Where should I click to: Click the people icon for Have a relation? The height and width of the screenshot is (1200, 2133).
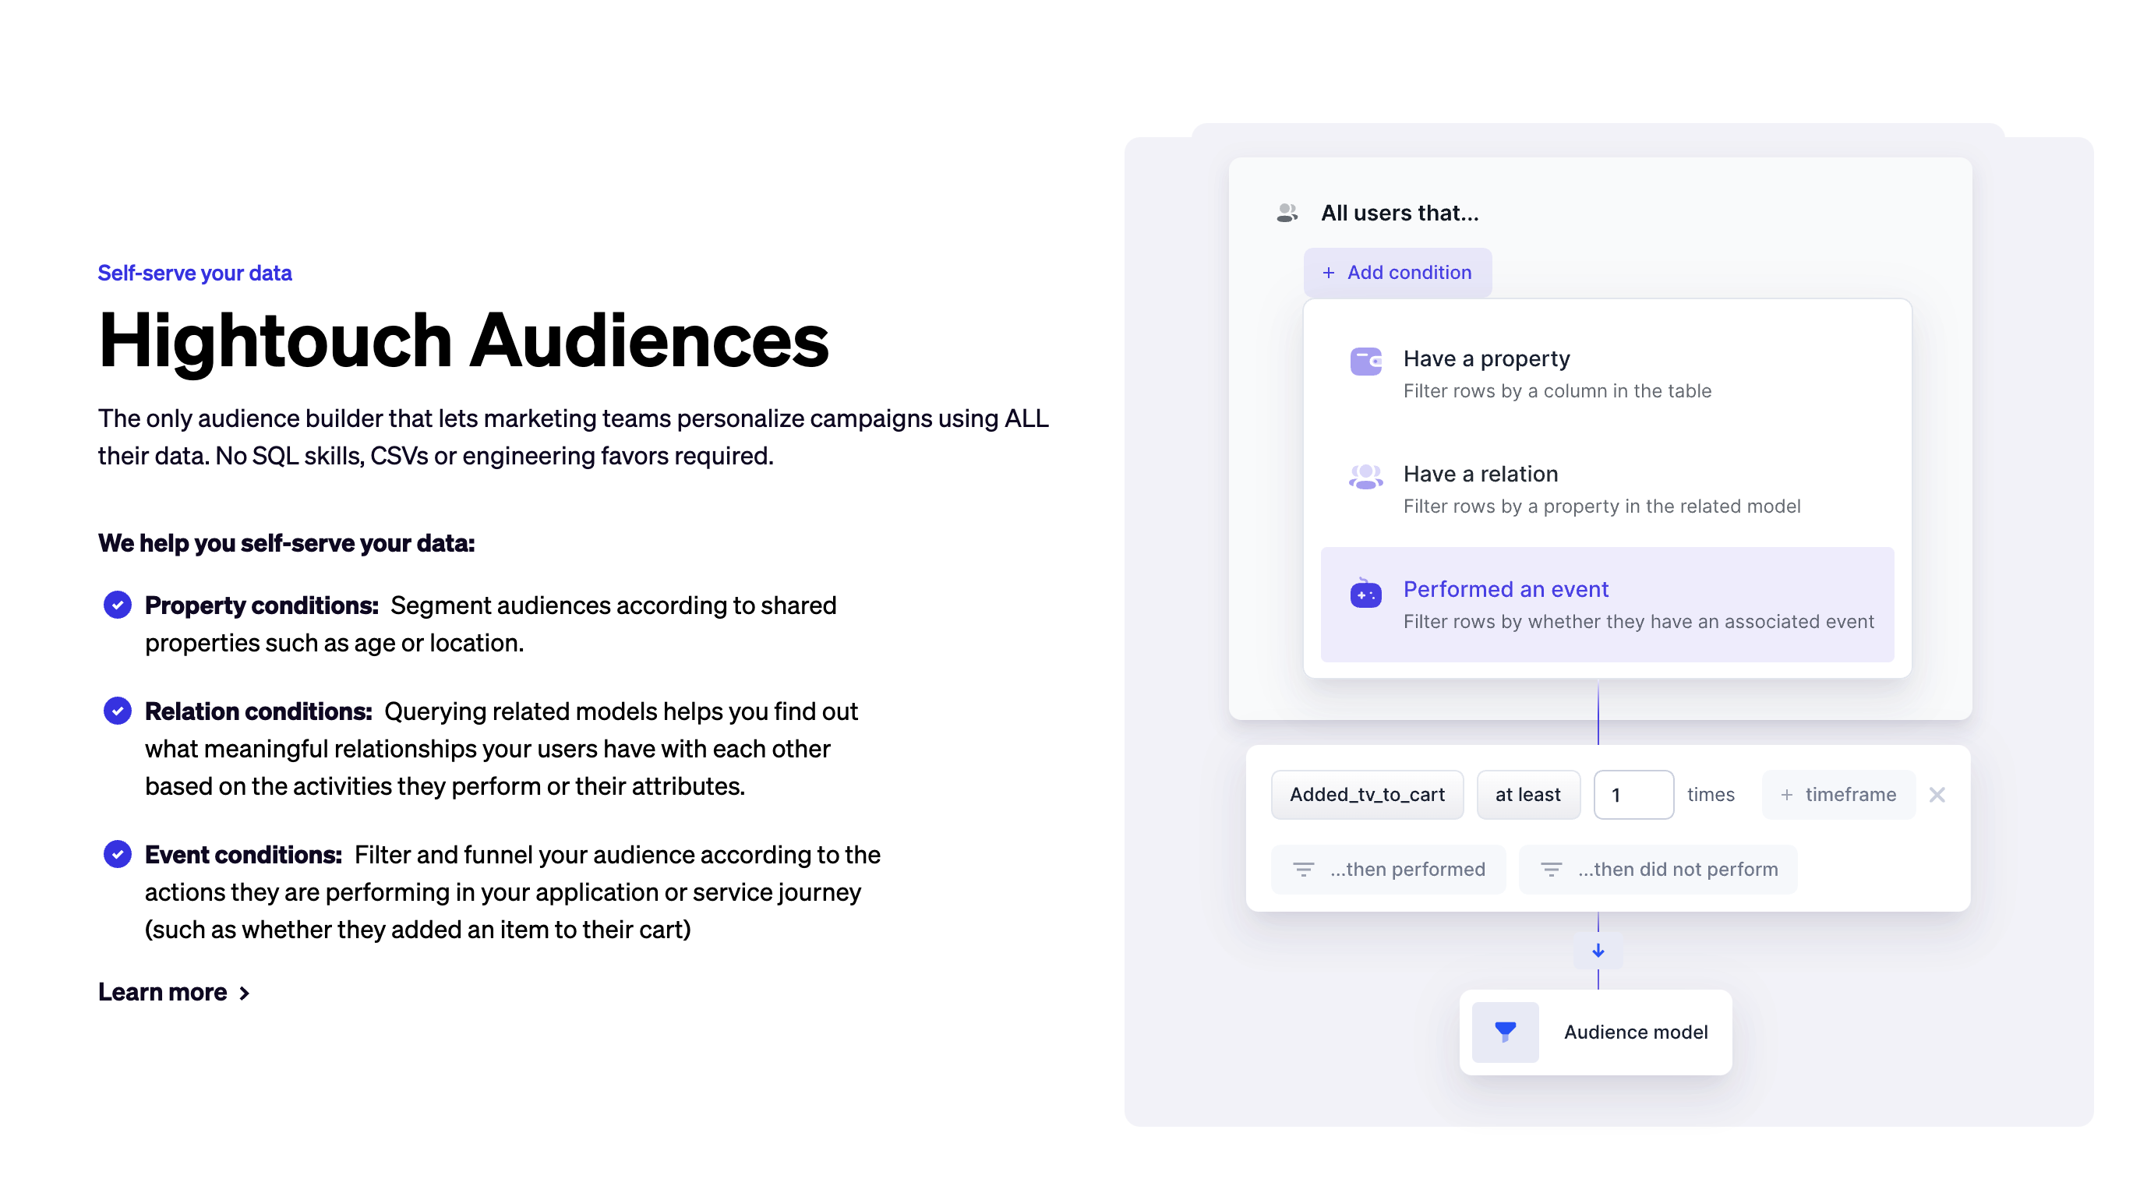(x=1365, y=476)
